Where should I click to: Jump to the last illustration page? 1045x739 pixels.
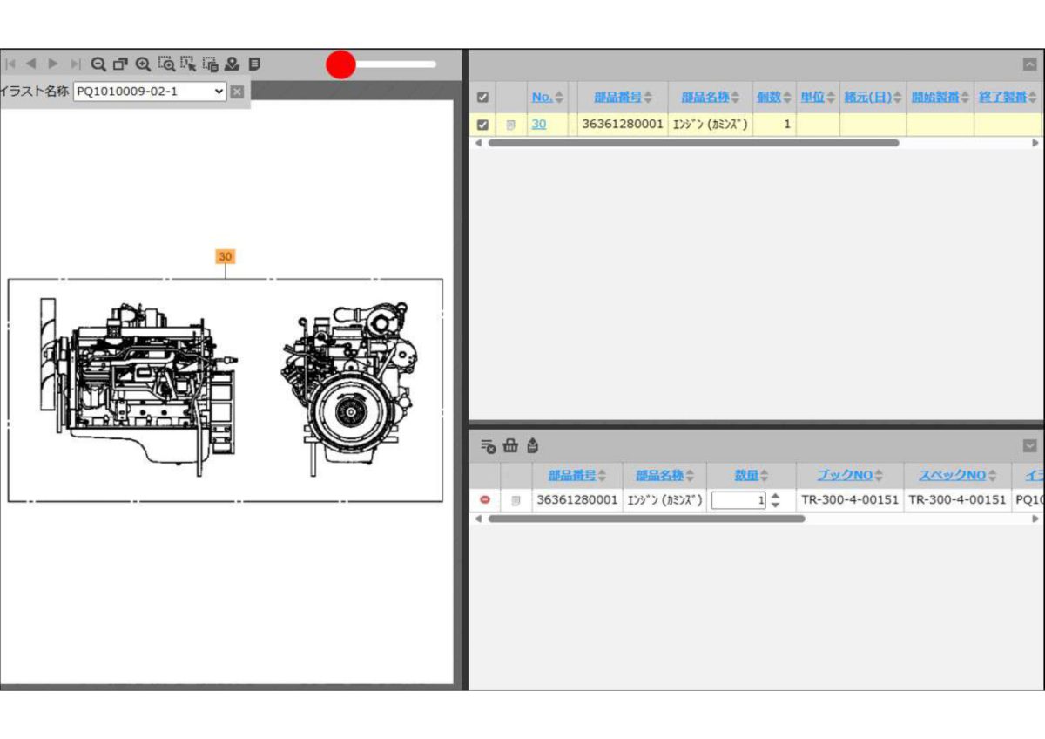coord(75,64)
